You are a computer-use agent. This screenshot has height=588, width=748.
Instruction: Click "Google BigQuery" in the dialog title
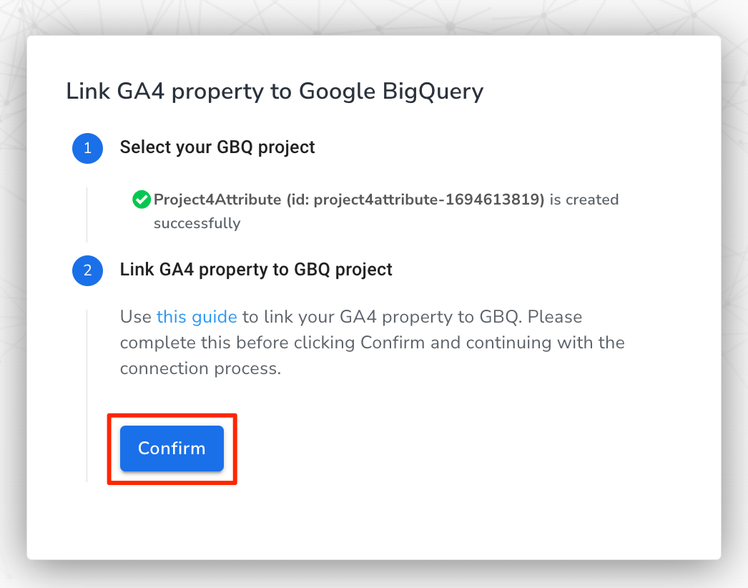[x=390, y=92]
